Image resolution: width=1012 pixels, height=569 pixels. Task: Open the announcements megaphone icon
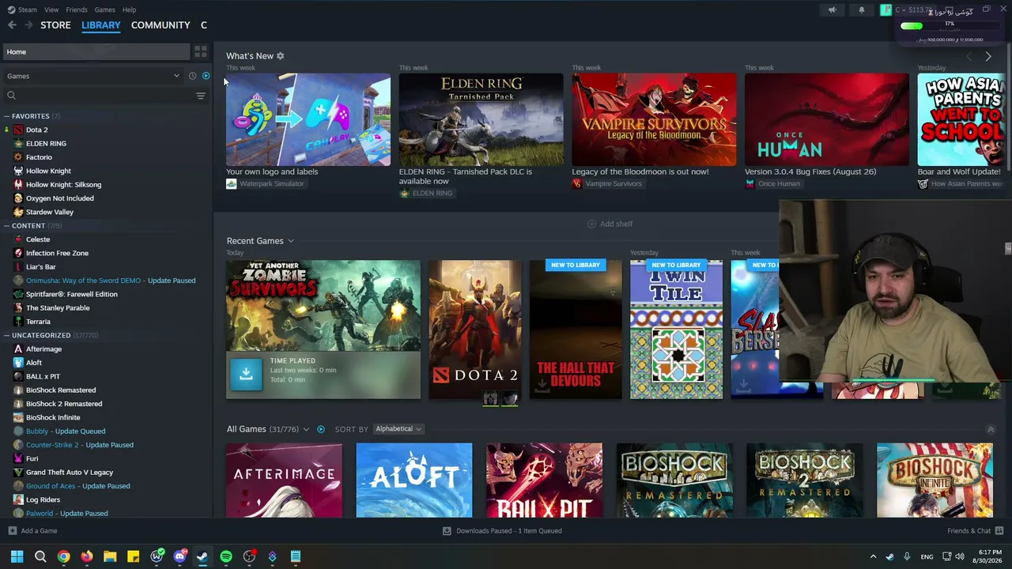pyautogui.click(x=832, y=10)
